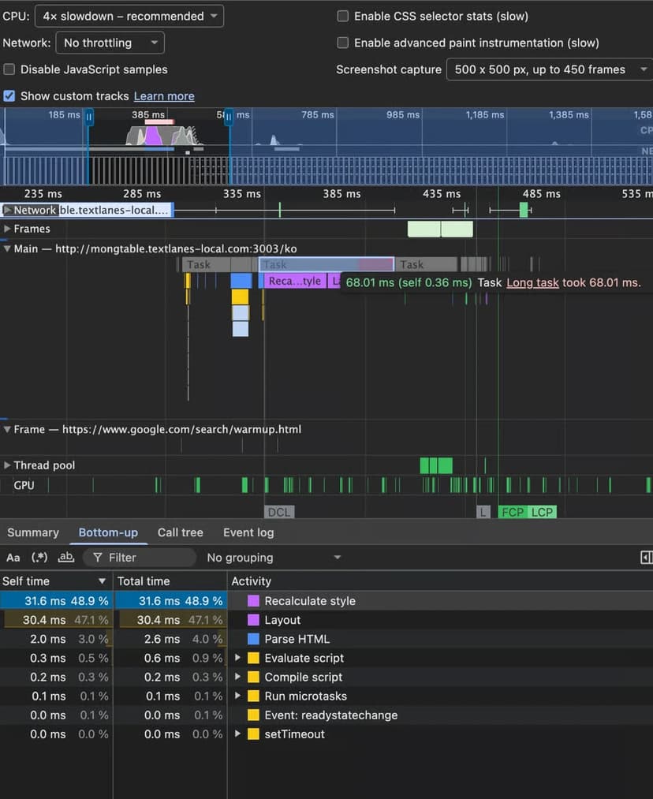Expand the Evaluate script row
653x799 pixels.
click(x=237, y=658)
